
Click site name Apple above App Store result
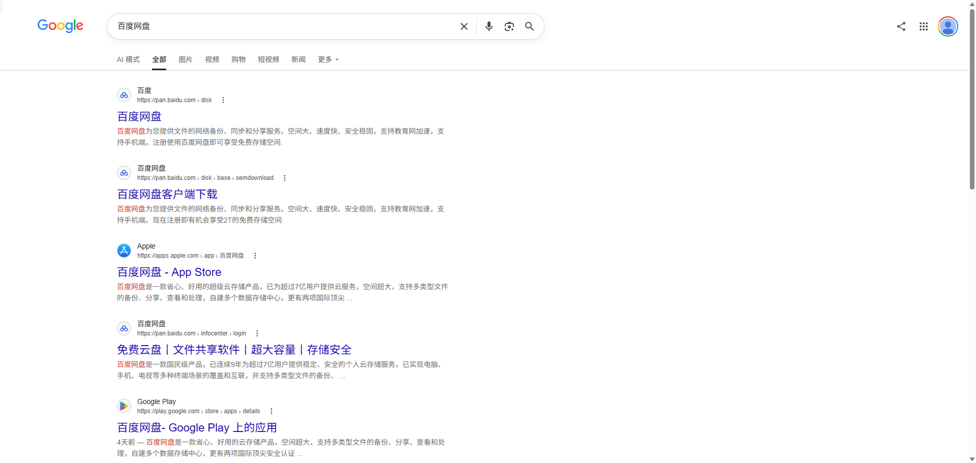(x=146, y=246)
